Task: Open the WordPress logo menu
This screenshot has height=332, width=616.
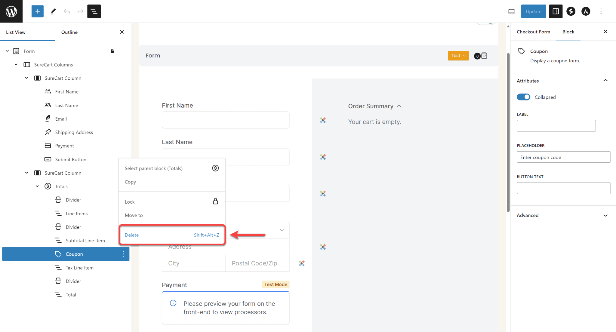Action: click(x=11, y=11)
